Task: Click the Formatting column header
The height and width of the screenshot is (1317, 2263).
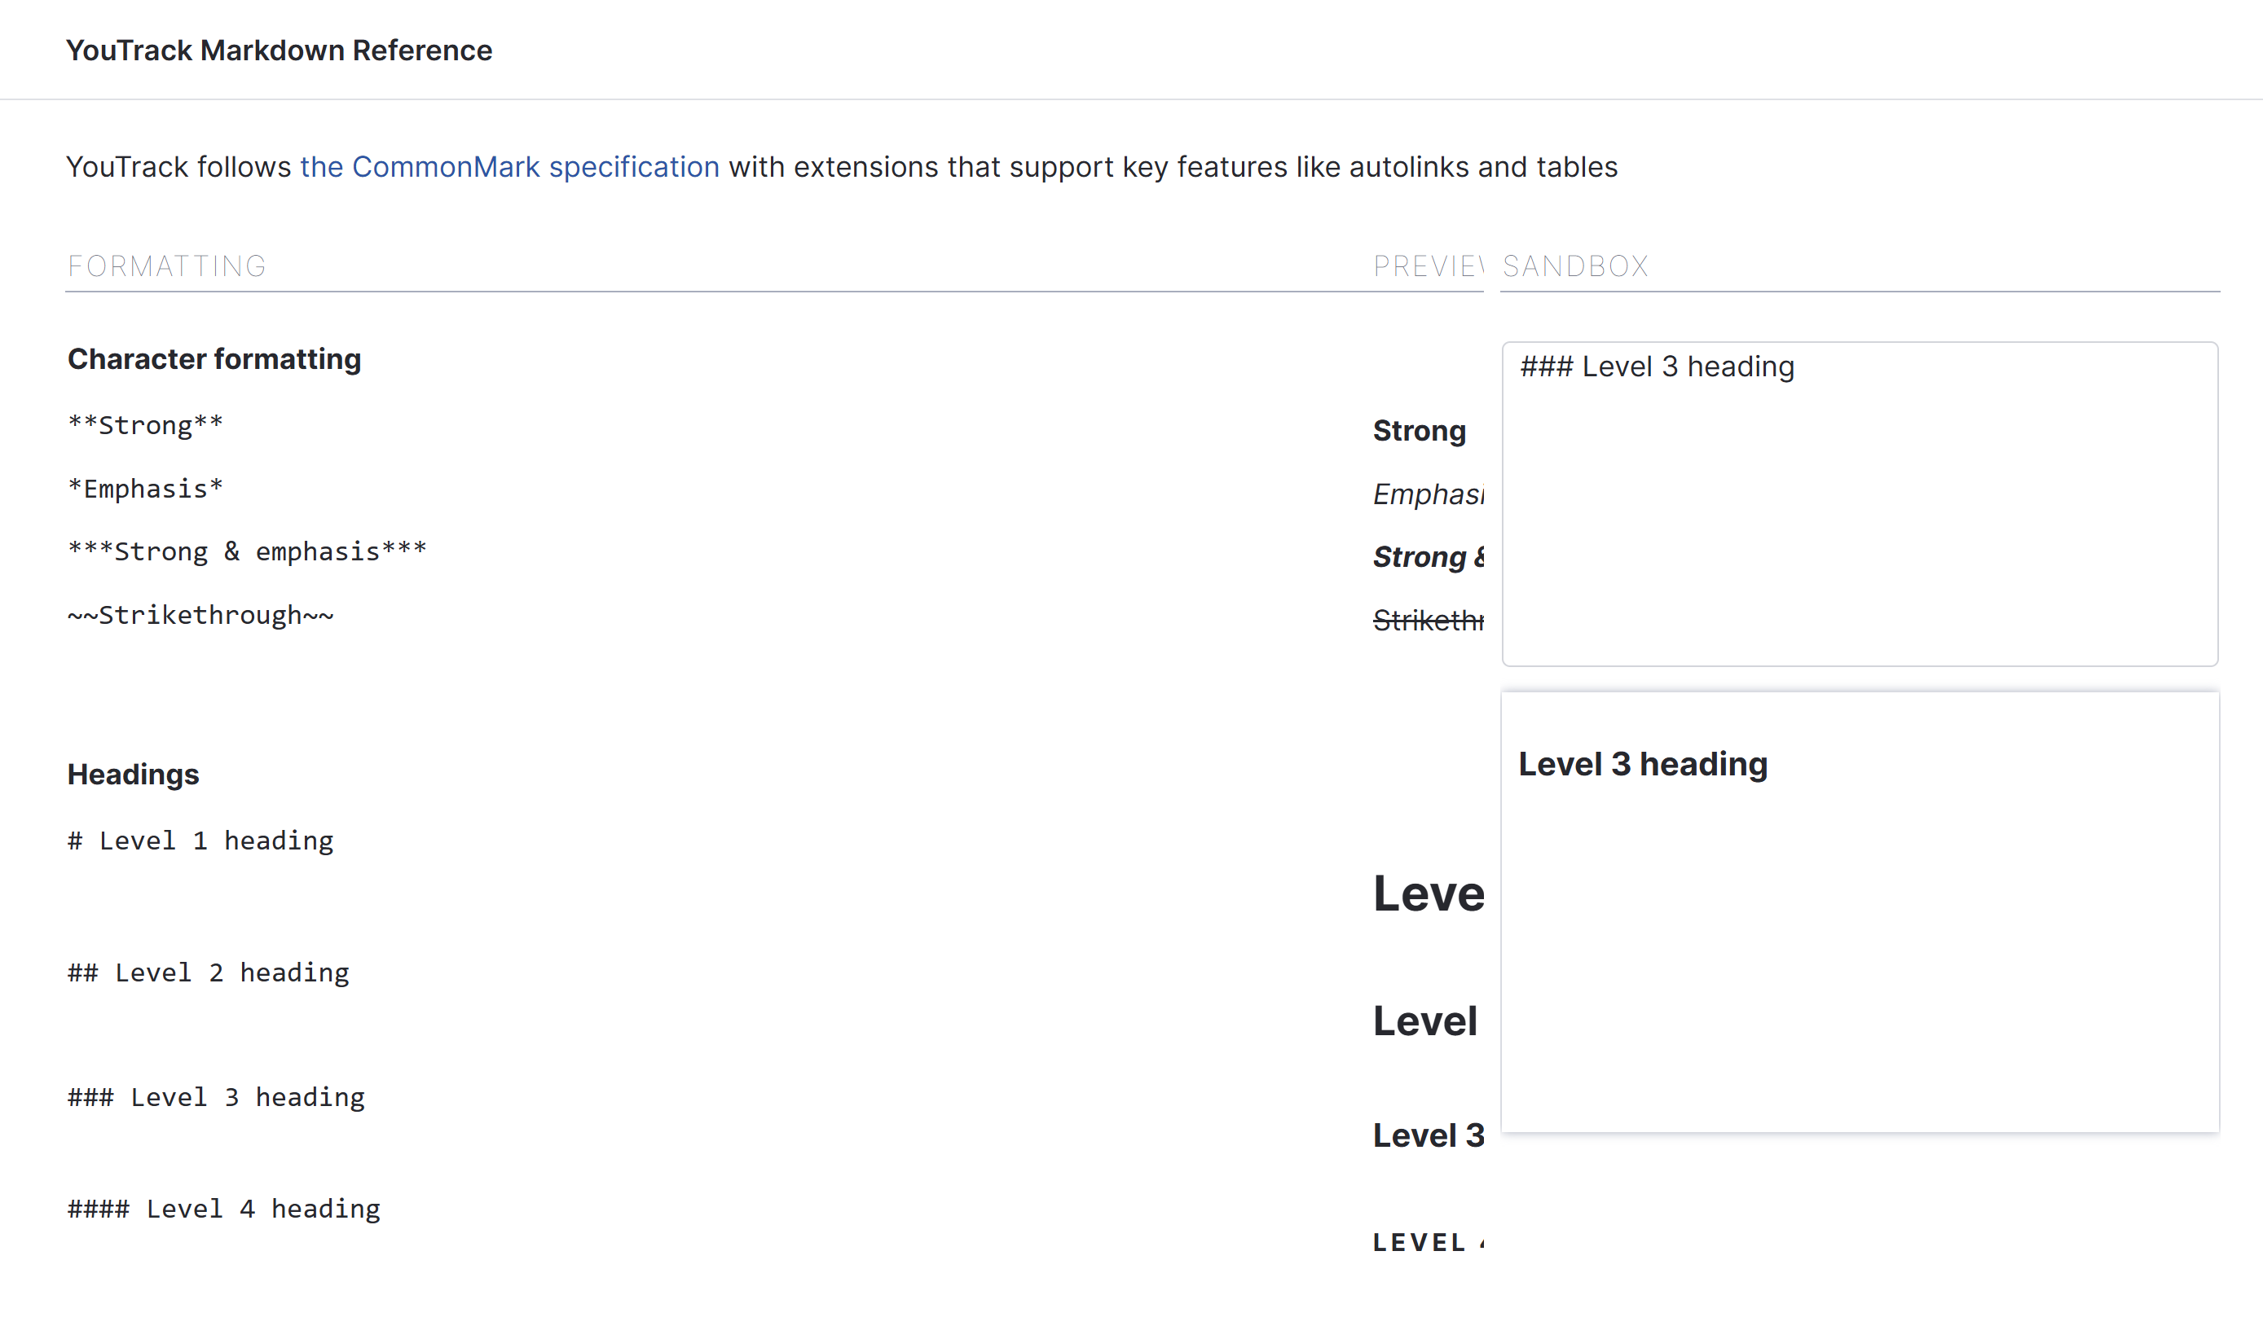Action: (167, 266)
